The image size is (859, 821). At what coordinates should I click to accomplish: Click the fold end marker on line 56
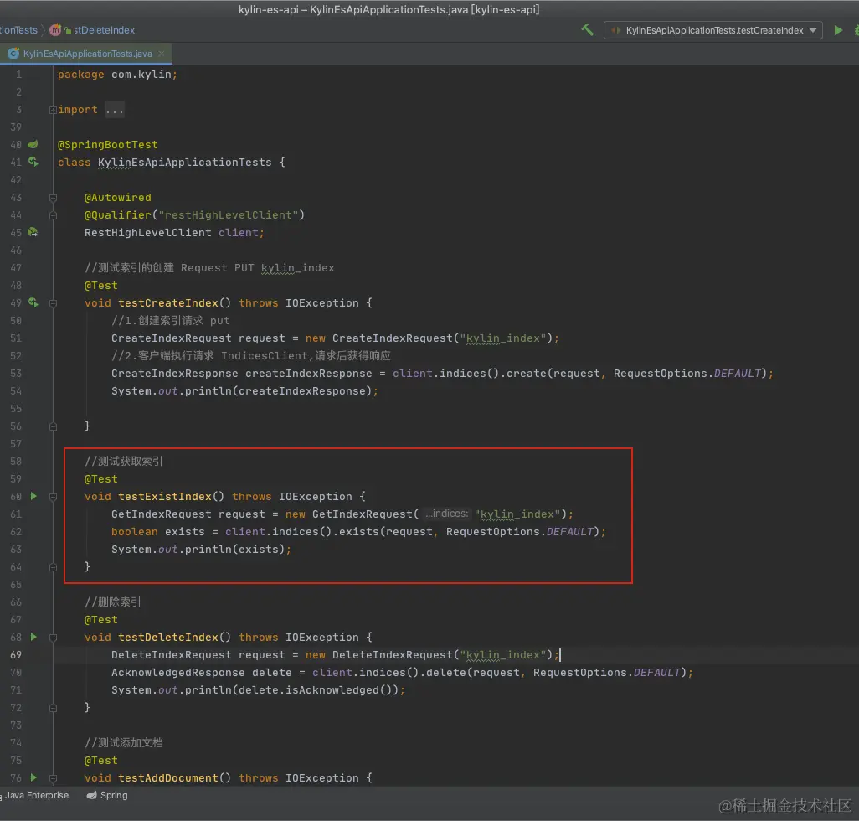(x=53, y=426)
